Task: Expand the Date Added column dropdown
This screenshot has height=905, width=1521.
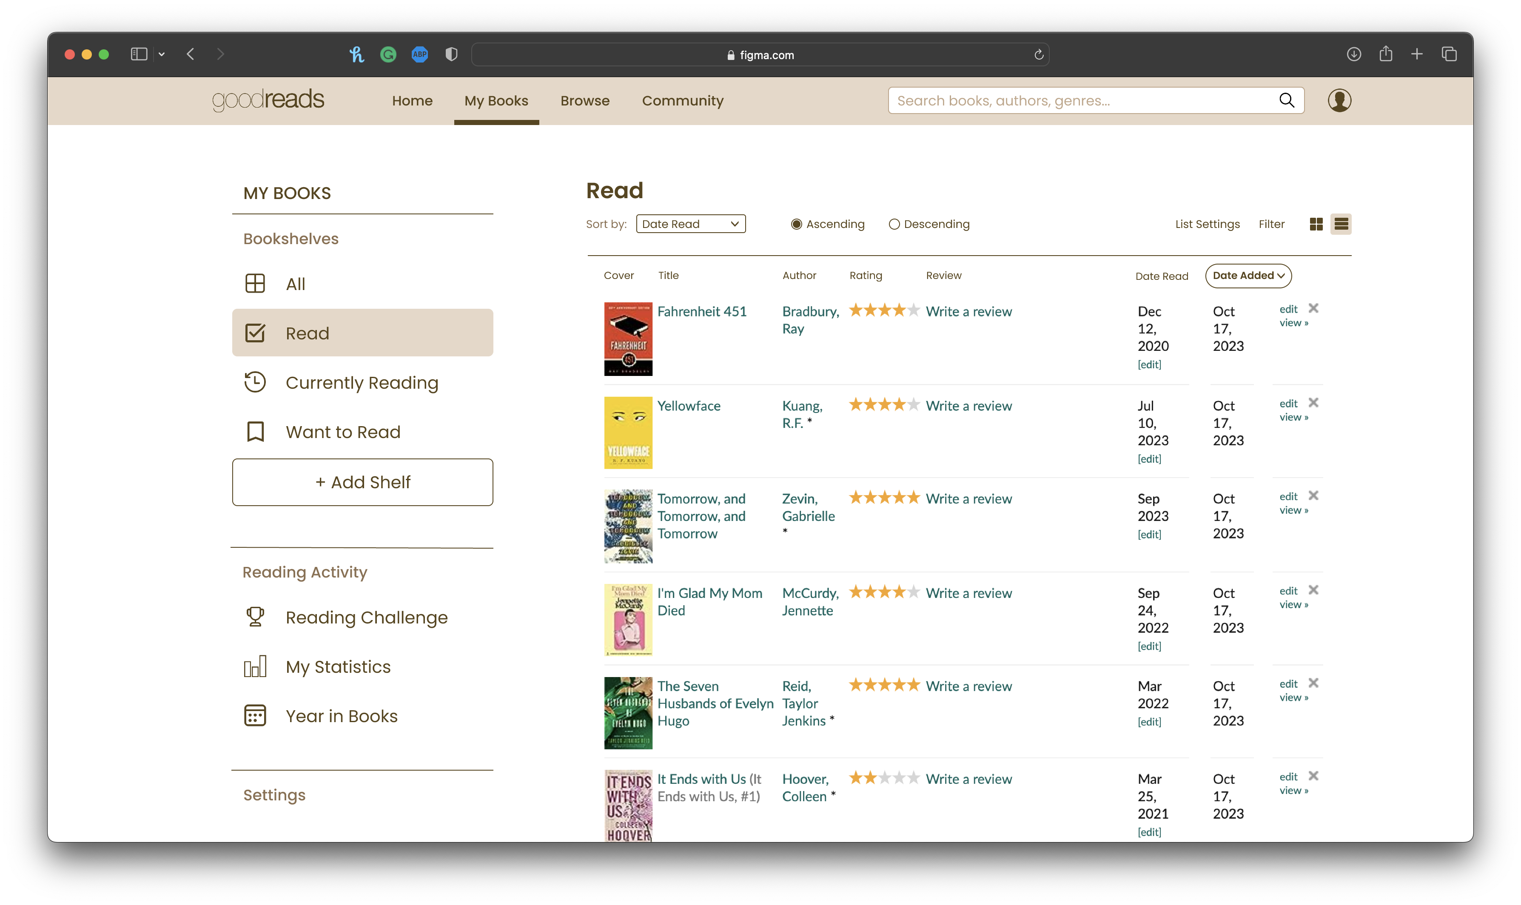Action: [x=1248, y=276]
